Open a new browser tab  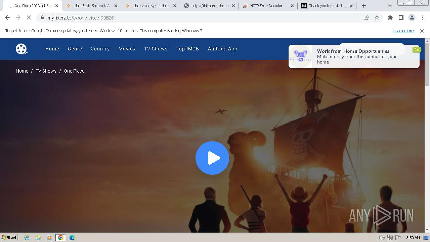pyautogui.click(x=364, y=6)
